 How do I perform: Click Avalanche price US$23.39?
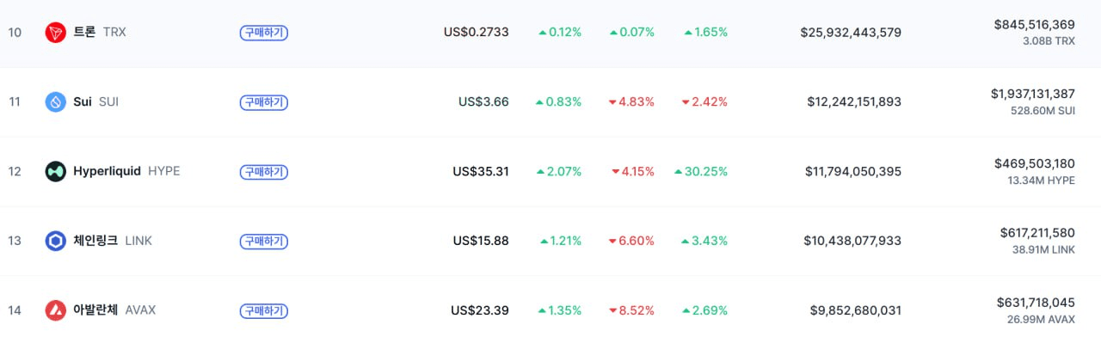(480, 310)
